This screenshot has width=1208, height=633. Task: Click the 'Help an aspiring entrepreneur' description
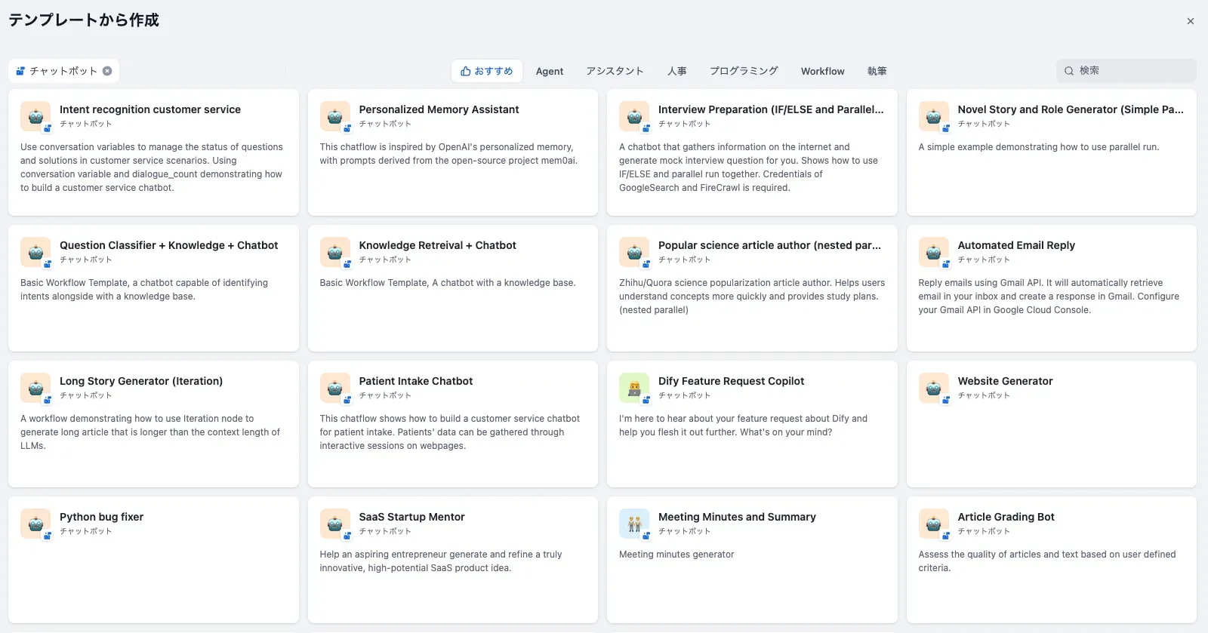(441, 561)
